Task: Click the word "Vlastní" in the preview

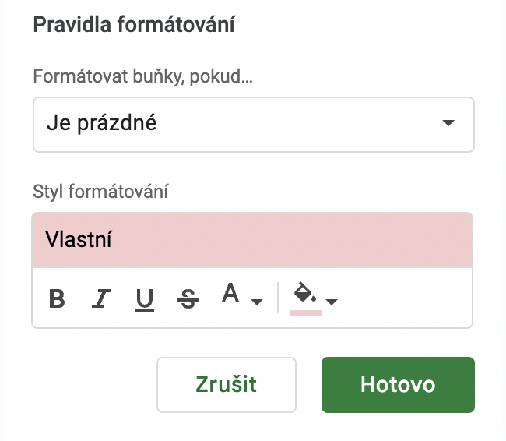Action: 79,240
